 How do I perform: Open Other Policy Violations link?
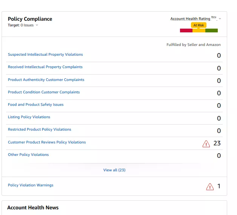(x=28, y=154)
